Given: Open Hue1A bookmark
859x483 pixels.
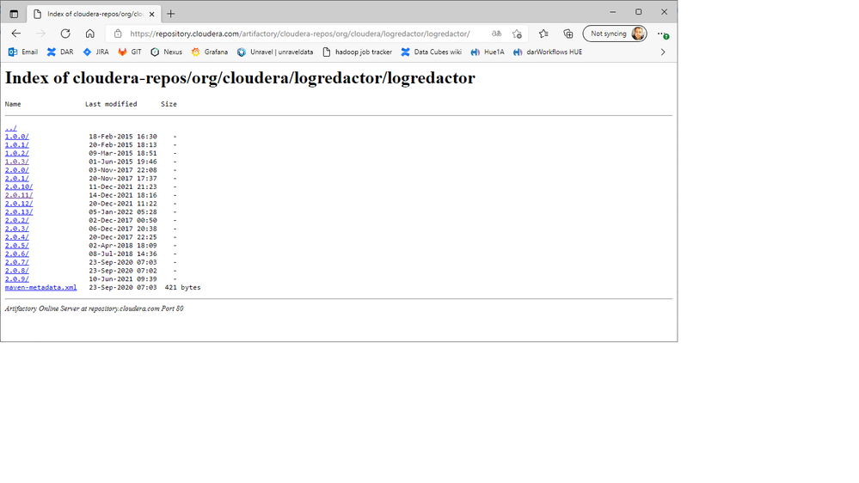Looking at the screenshot, I should [488, 52].
